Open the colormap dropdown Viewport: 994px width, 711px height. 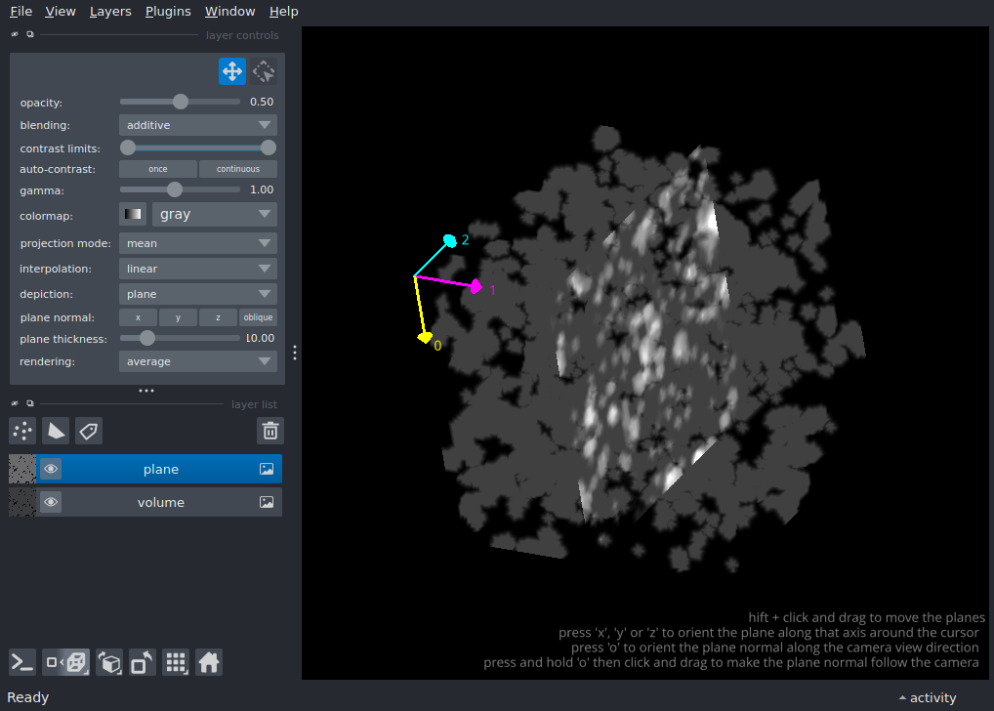click(x=214, y=214)
